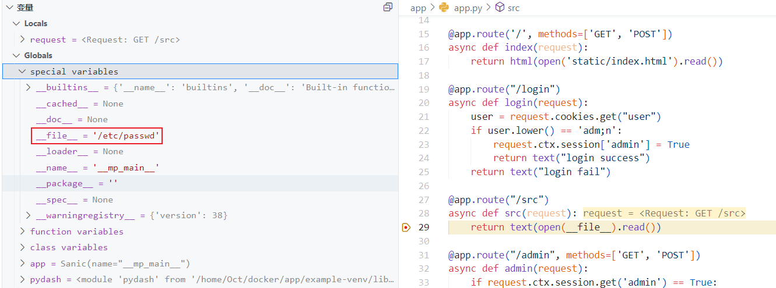
Task: Expand the app Sanic variable
Action: [22, 264]
